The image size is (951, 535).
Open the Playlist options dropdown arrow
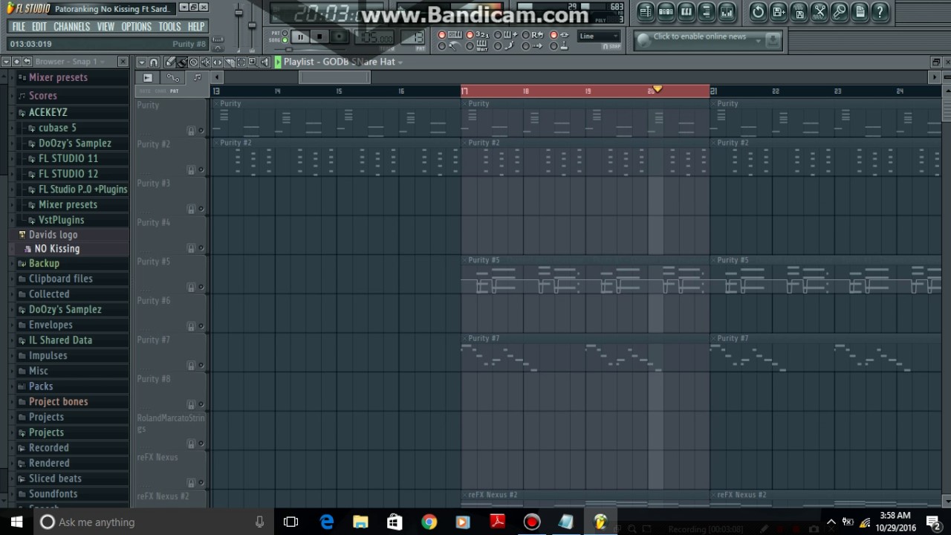pyautogui.click(x=142, y=62)
